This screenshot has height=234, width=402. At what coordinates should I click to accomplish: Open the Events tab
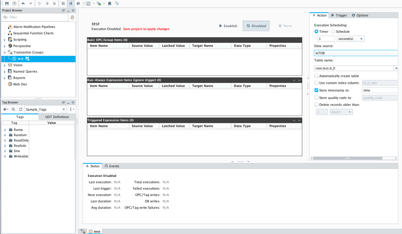pyautogui.click(x=112, y=166)
